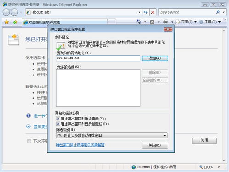The width and height of the screenshot is (229, 172).
Task: Click the 100% zoom level button
Action: click(x=206, y=167)
